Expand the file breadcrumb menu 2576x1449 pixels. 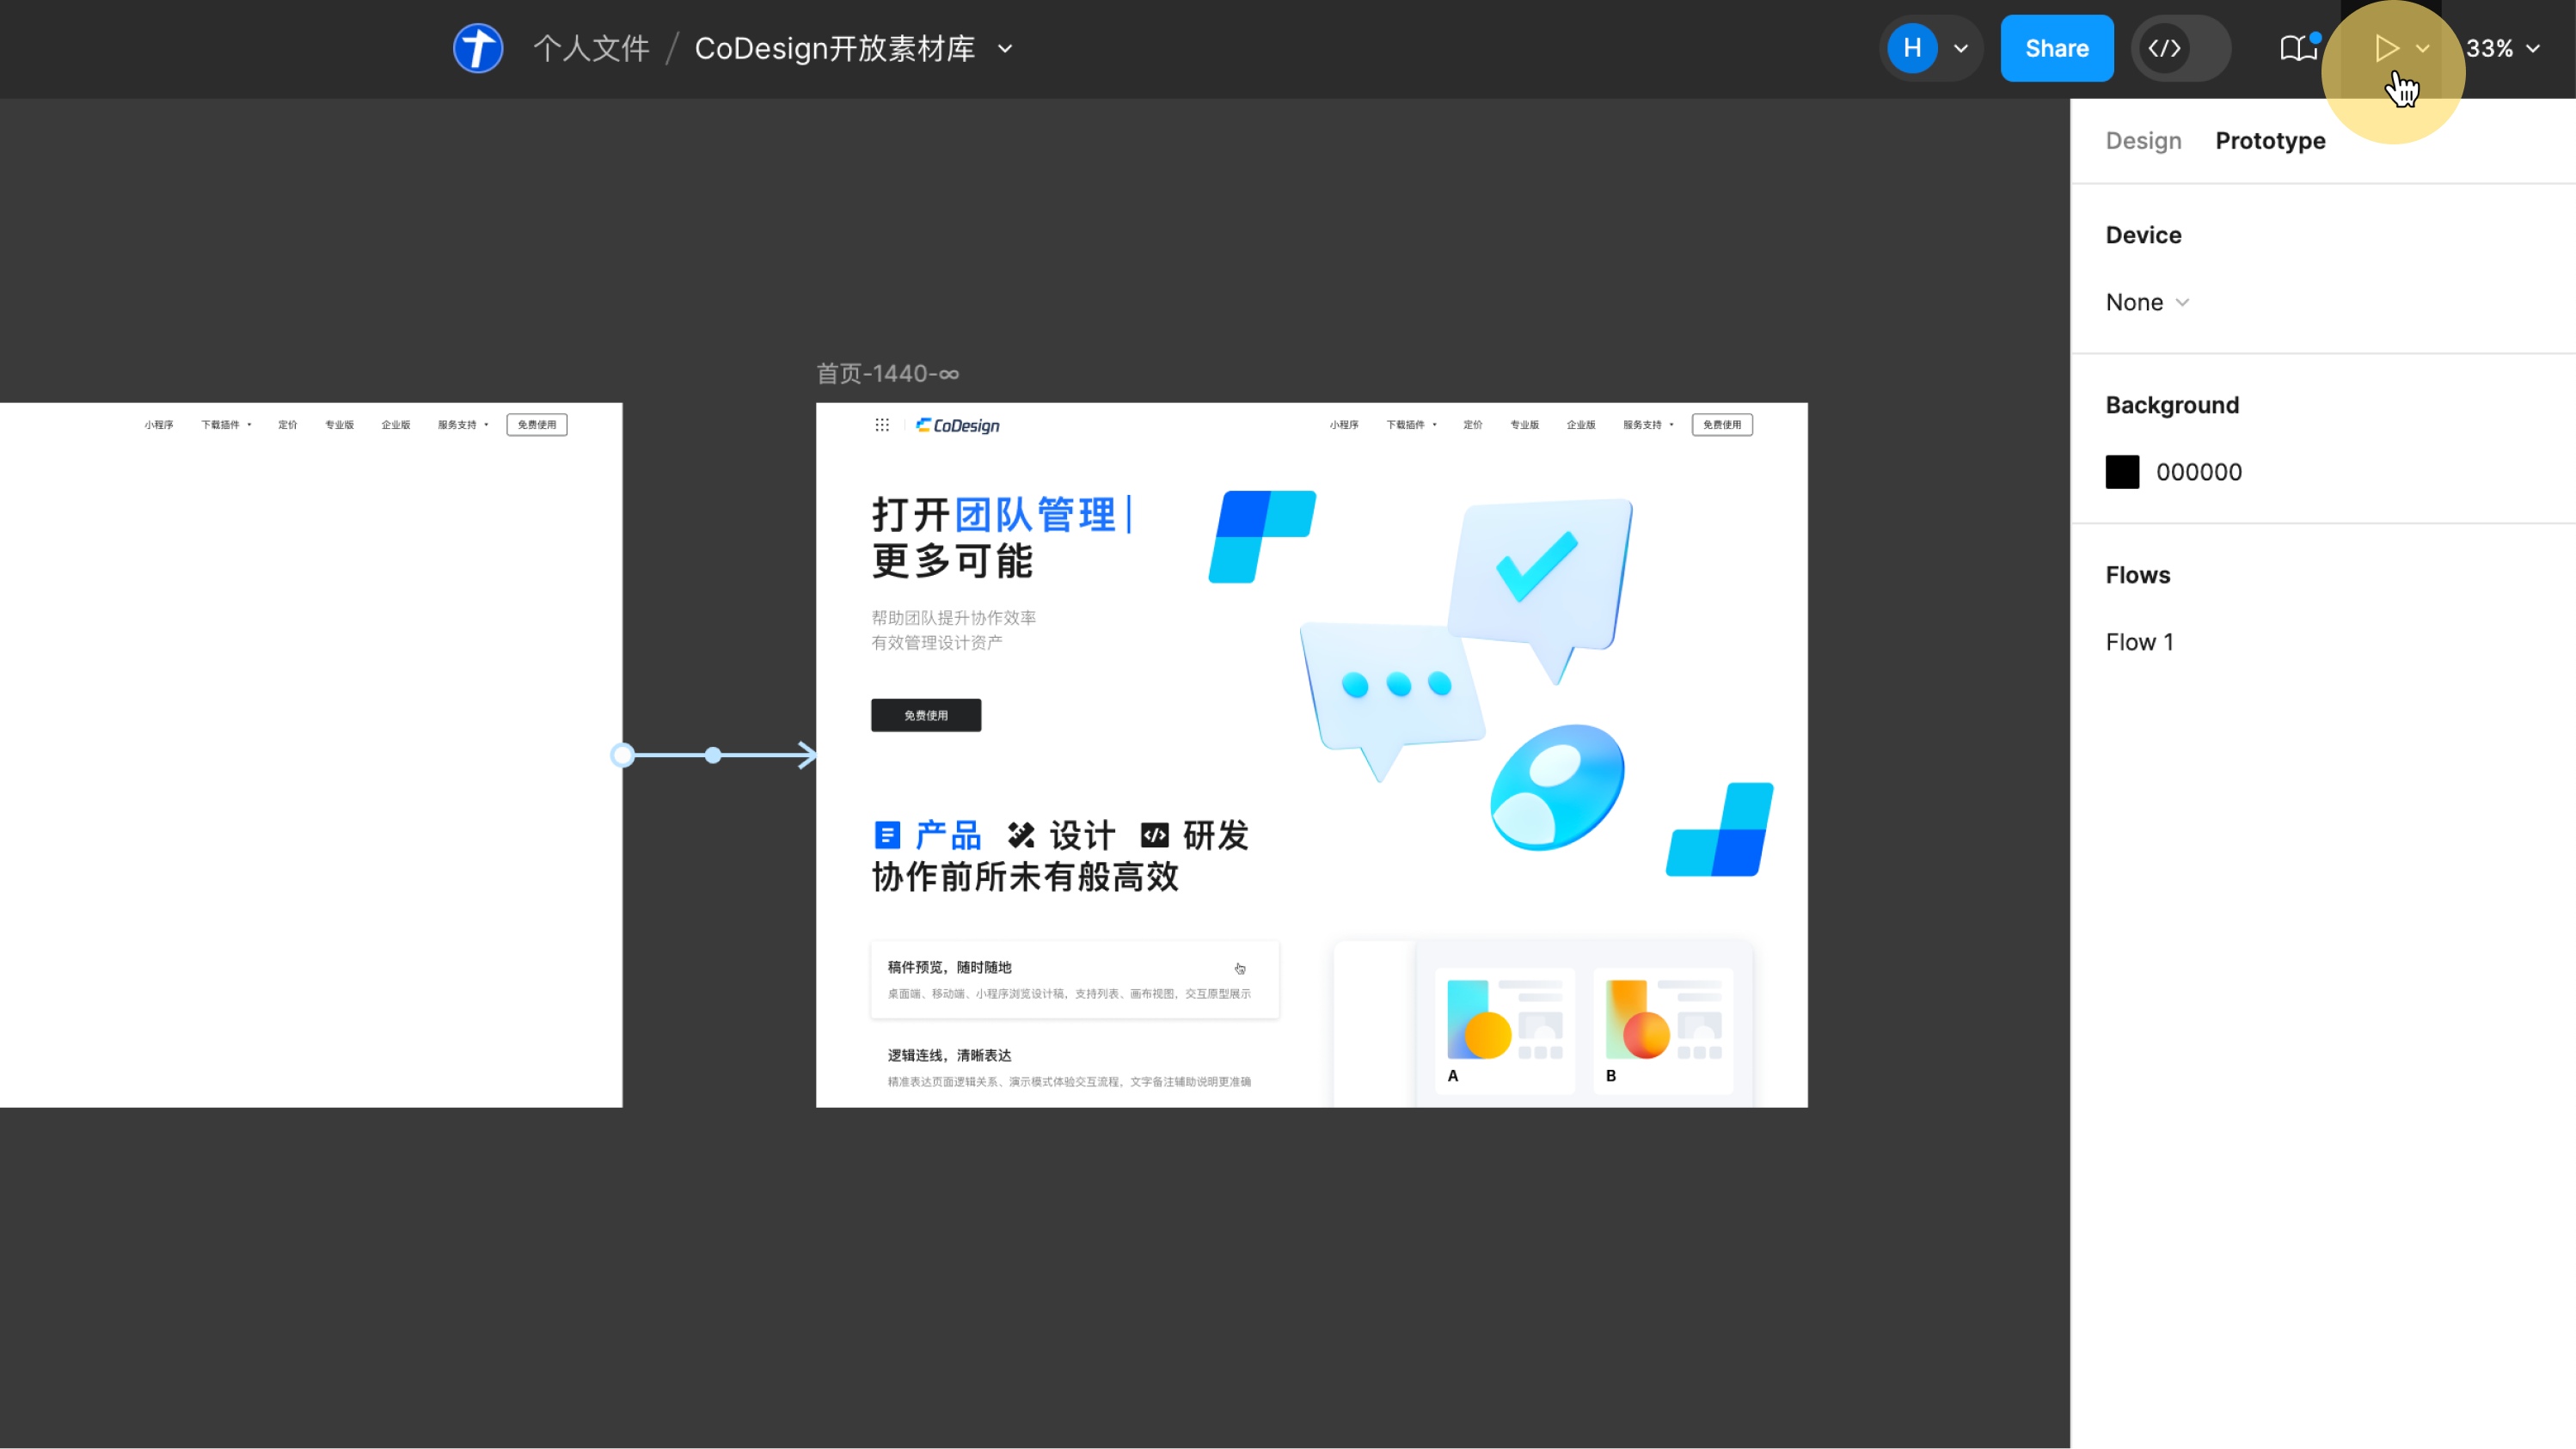1005,48
